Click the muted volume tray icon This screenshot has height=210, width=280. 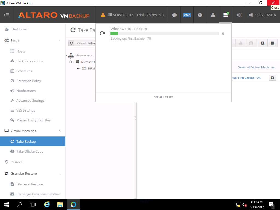tap(244, 205)
